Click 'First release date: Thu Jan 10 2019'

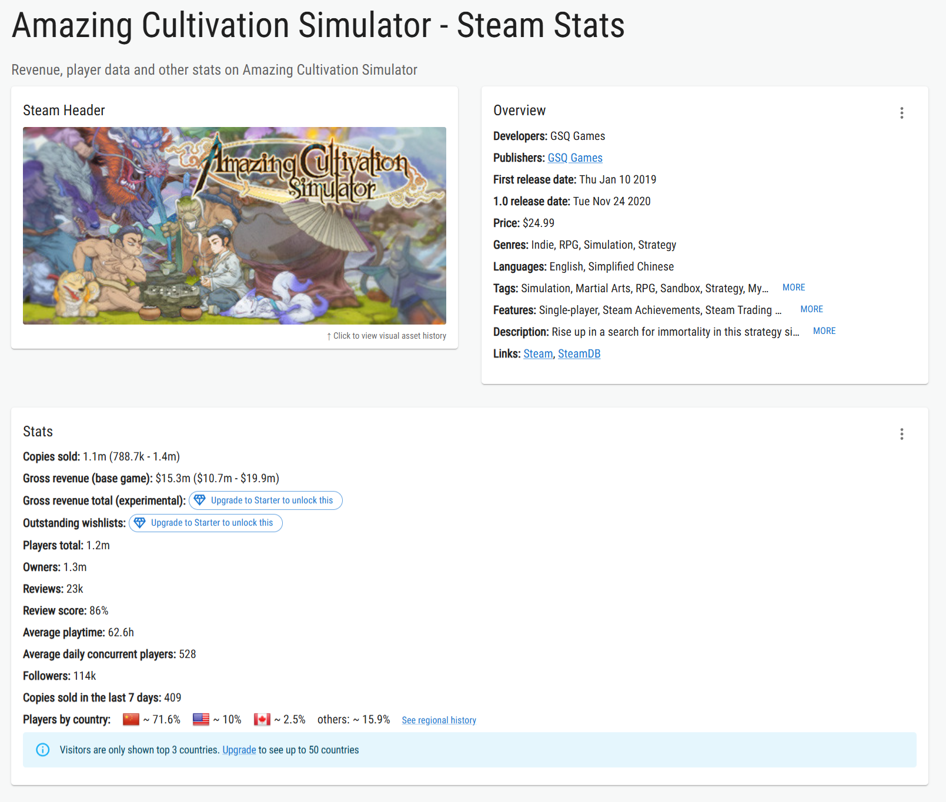[x=575, y=179]
